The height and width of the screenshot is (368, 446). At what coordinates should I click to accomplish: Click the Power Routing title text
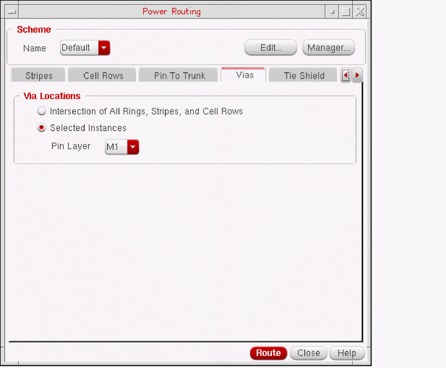click(x=171, y=12)
